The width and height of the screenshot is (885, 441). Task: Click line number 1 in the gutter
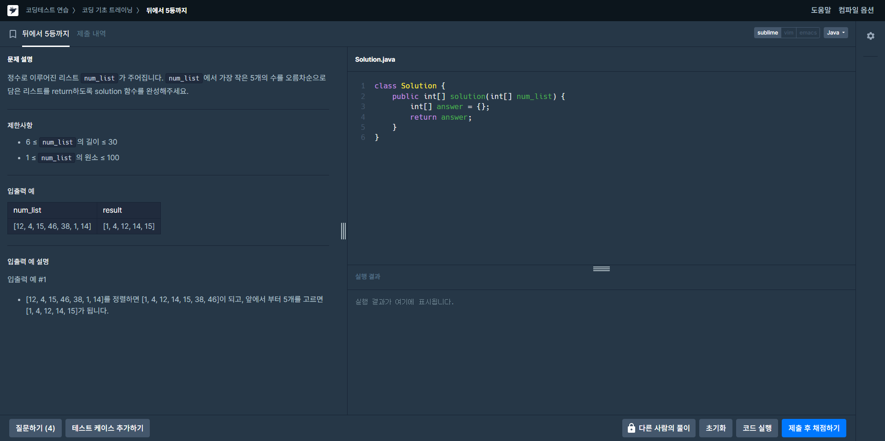[x=363, y=86]
